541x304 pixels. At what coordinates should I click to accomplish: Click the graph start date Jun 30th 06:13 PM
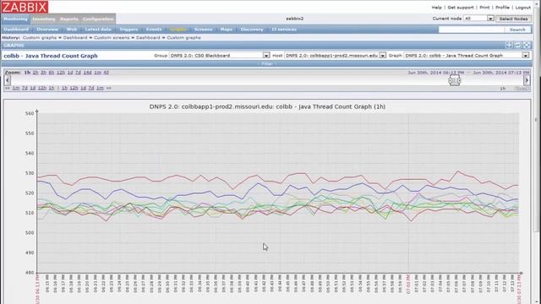436,73
